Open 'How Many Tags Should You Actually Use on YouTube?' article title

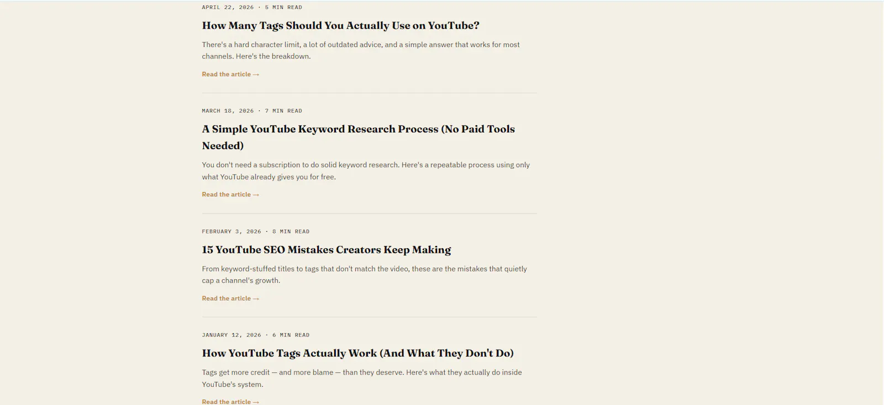340,25
